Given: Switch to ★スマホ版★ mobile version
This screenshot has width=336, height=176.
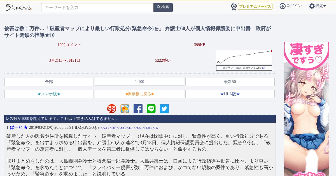Looking at the screenshot, I should click(49, 94).
